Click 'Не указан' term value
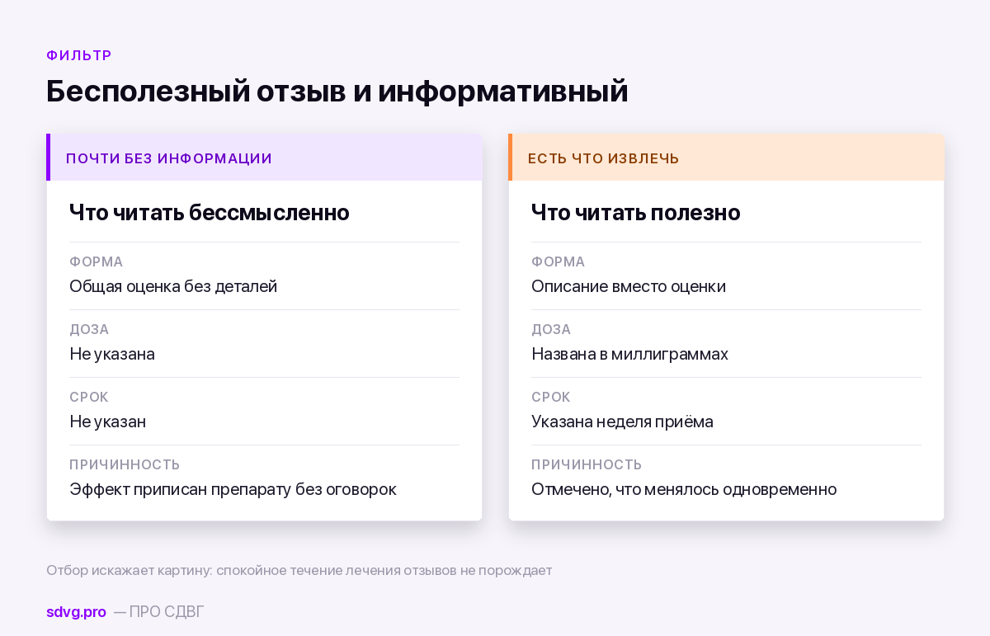The height and width of the screenshot is (636, 990). click(108, 422)
